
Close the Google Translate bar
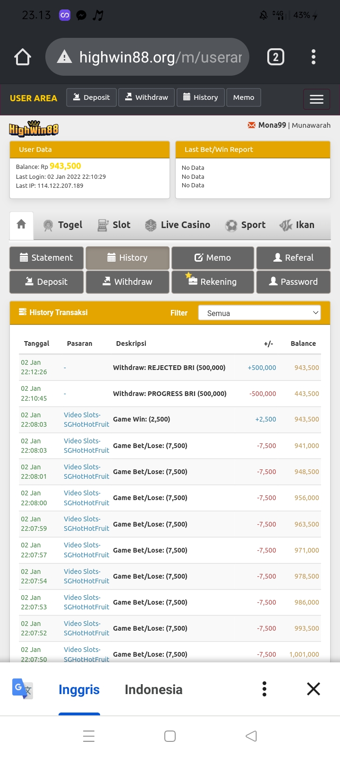pyautogui.click(x=314, y=689)
